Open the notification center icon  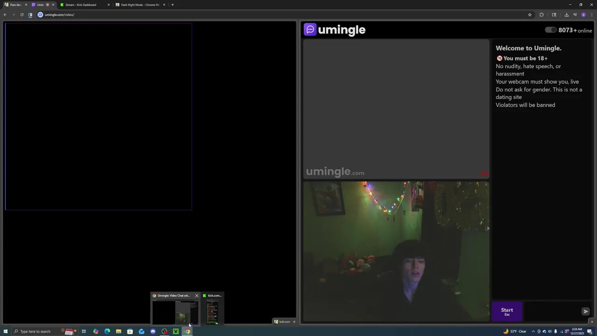point(590,331)
